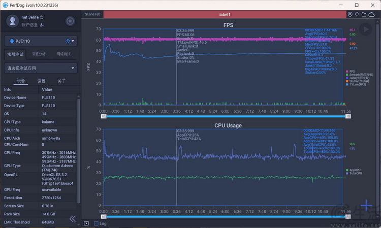This screenshot has width=381, height=228.
Task: Open the 请选择测试应用 app selection dropdown
Action: [x=40, y=68]
